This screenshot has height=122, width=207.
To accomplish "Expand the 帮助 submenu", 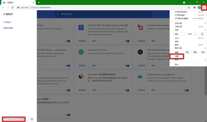I will [x=188, y=60].
